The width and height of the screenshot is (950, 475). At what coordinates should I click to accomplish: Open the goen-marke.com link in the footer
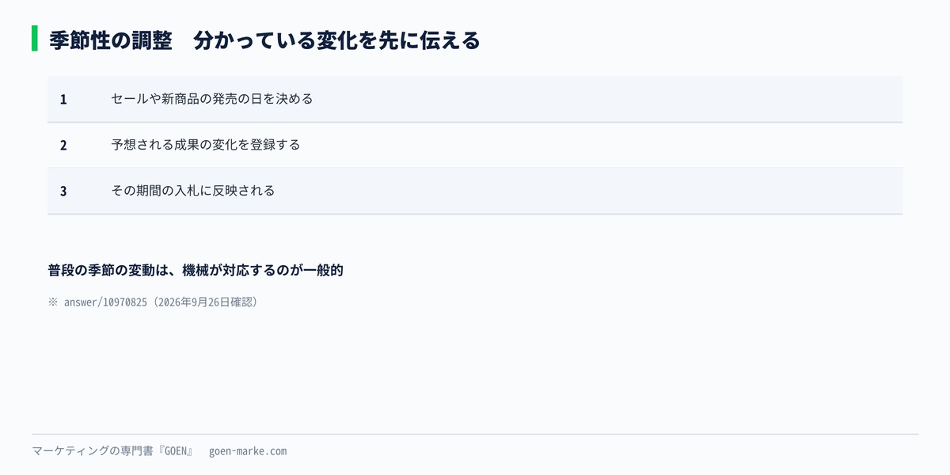click(248, 451)
